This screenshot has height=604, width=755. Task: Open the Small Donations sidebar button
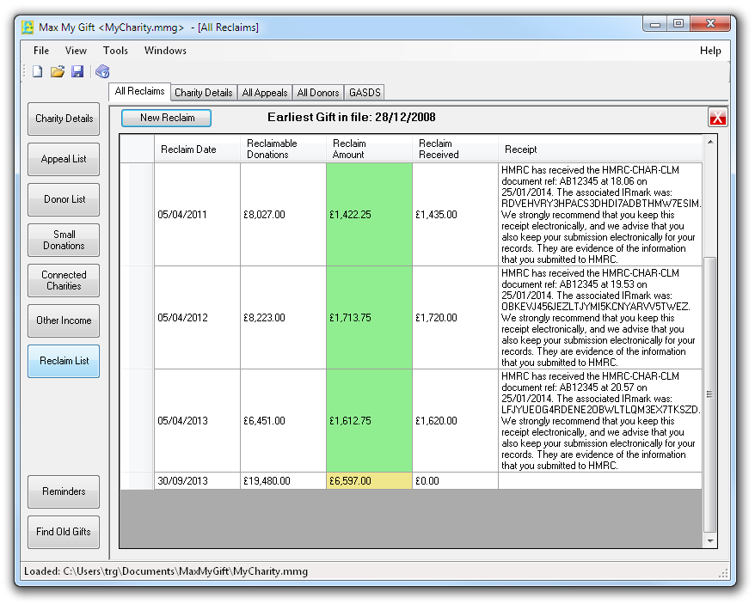pyautogui.click(x=64, y=240)
